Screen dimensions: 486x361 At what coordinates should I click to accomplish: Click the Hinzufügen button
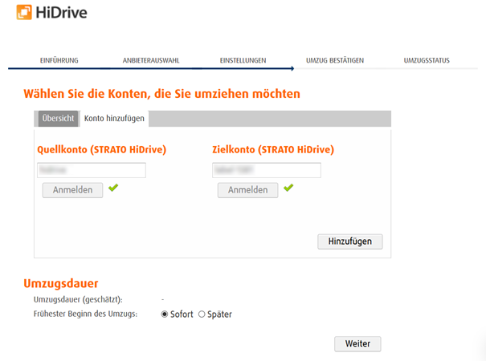click(350, 241)
